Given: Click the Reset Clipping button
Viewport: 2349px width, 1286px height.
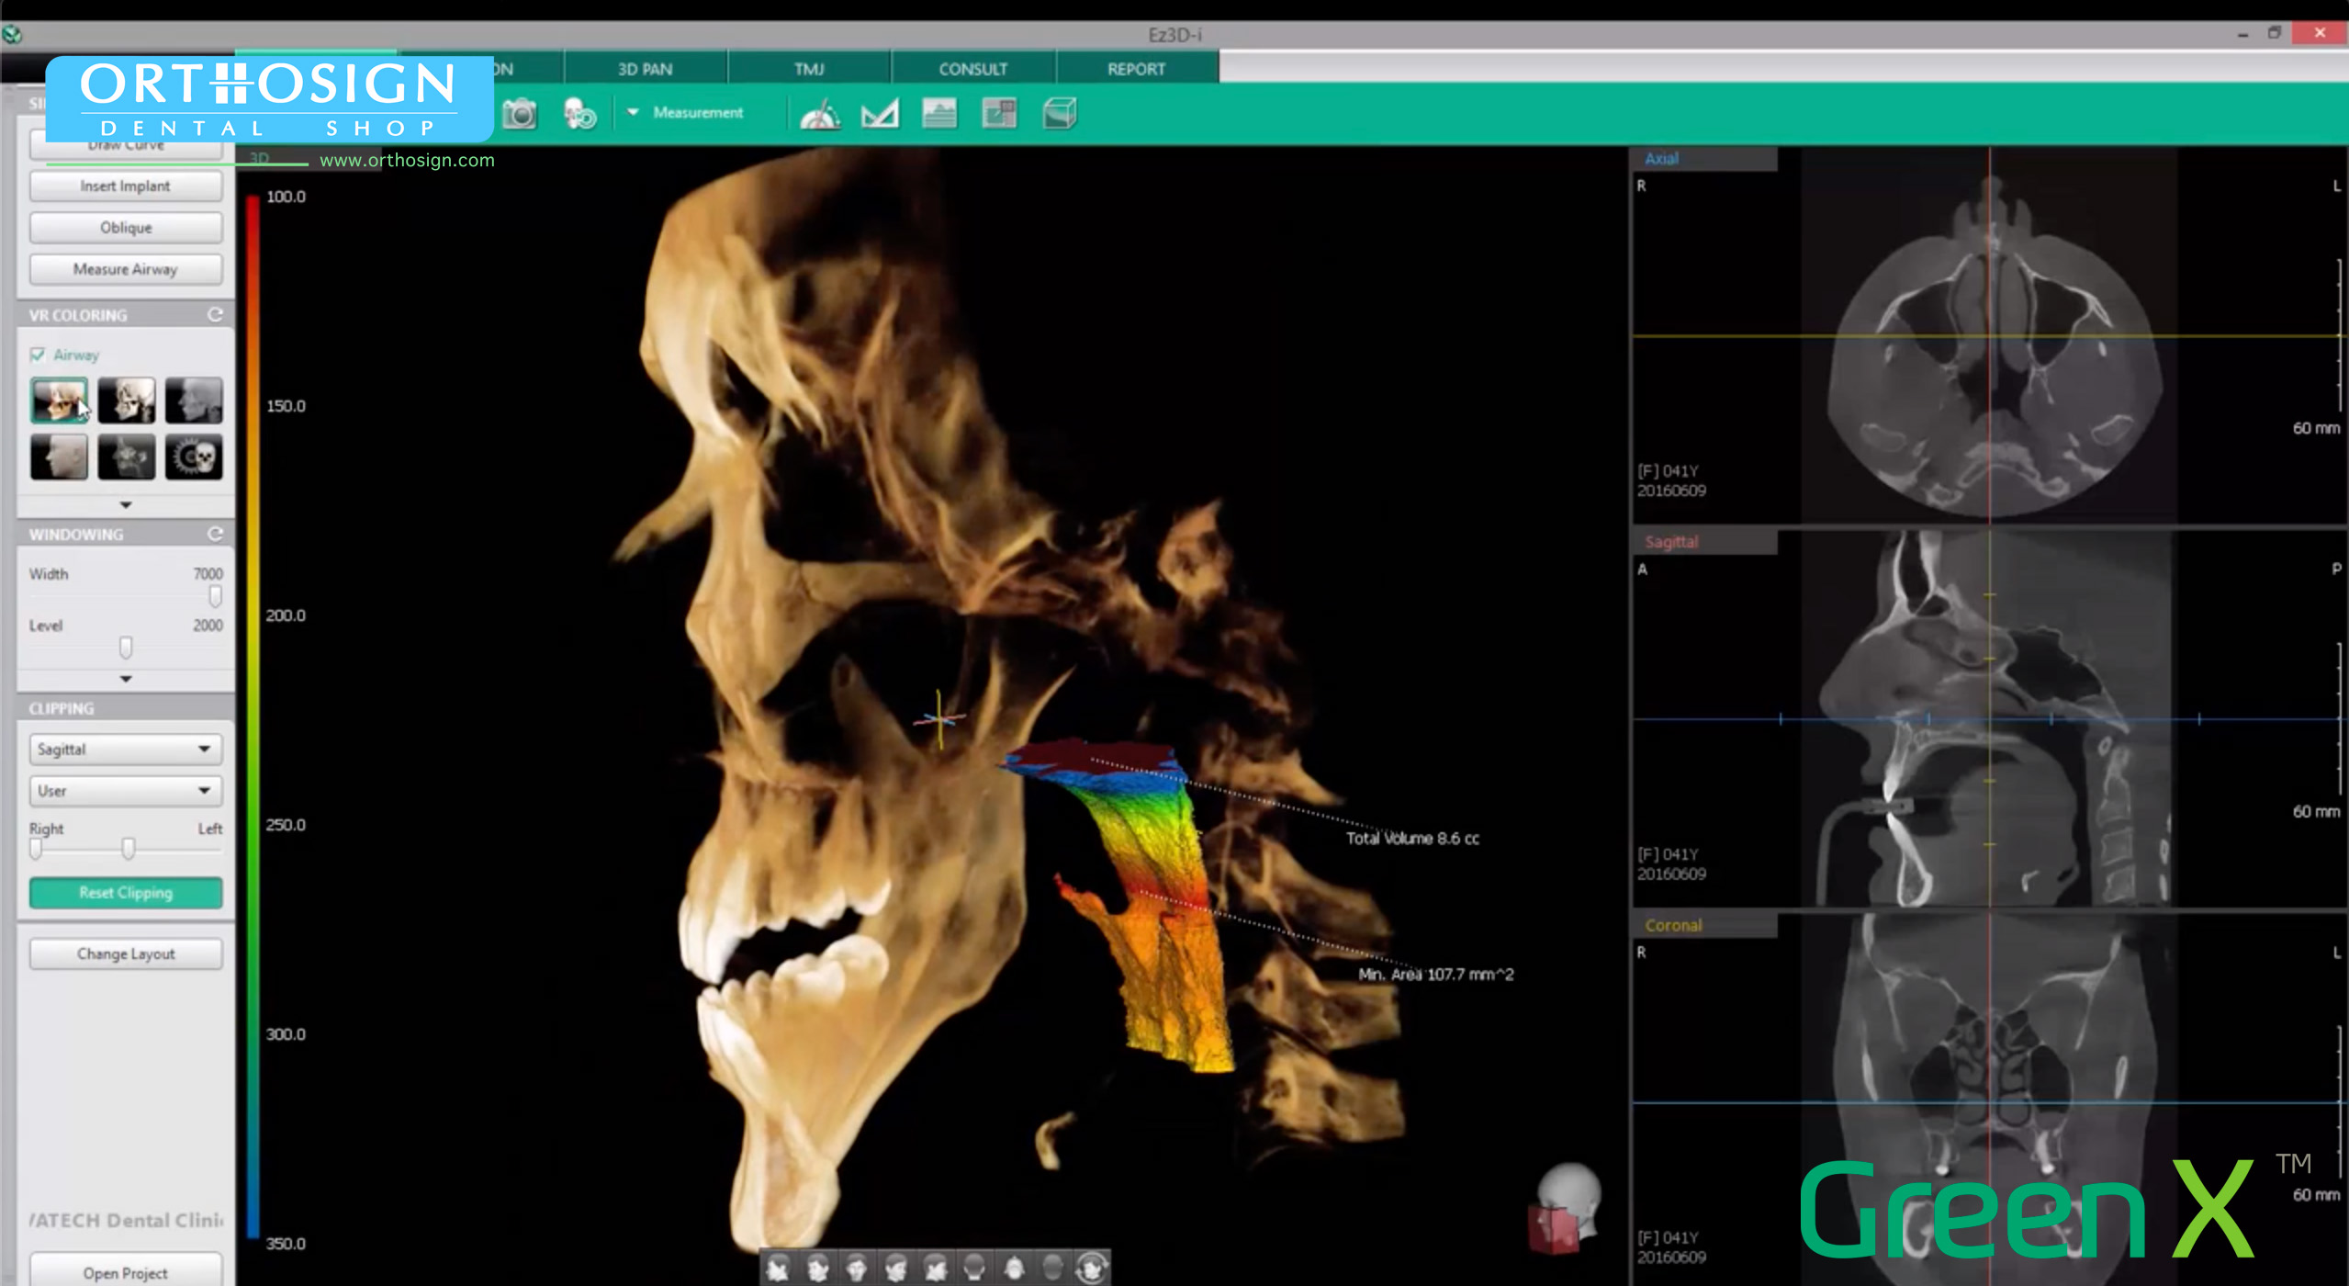Looking at the screenshot, I should [x=126, y=892].
